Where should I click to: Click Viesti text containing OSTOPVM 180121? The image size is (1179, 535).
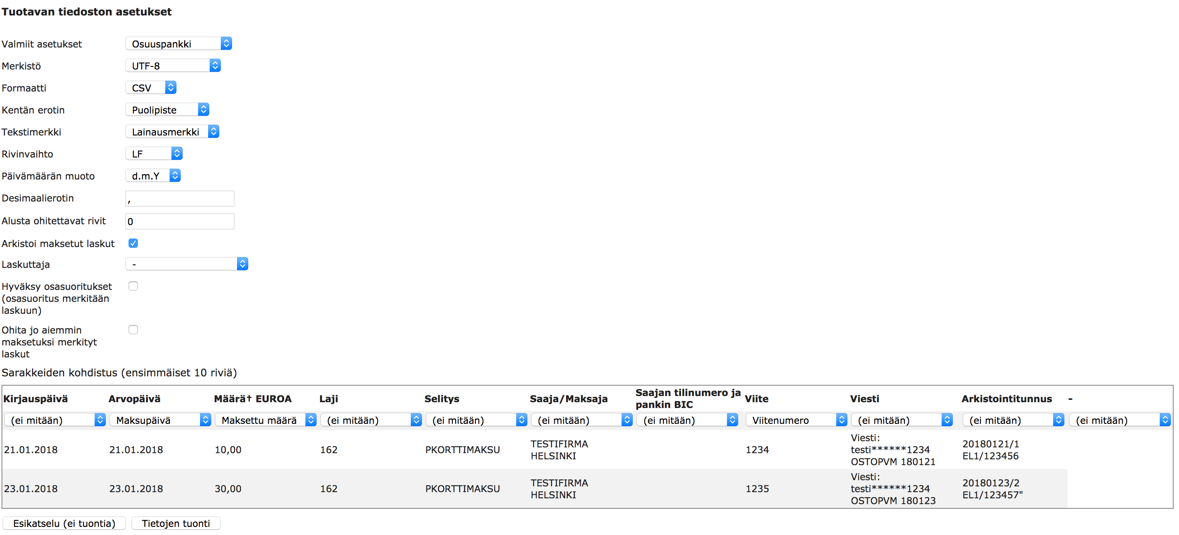[x=893, y=450]
